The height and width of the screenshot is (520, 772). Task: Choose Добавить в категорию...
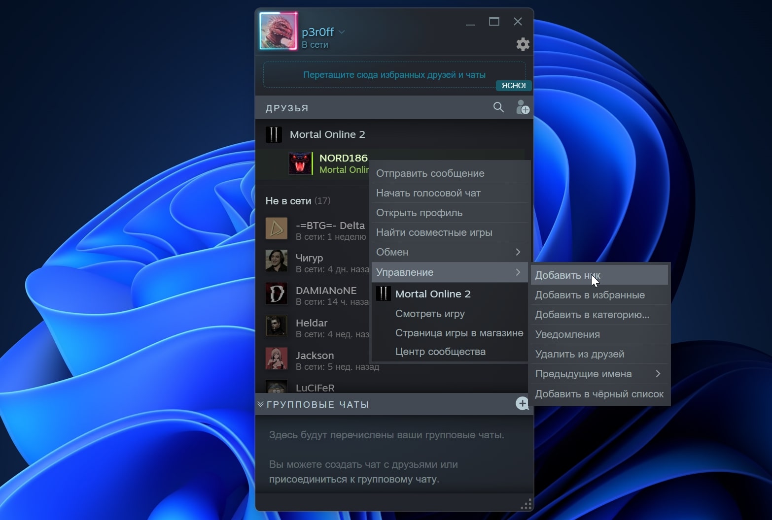pos(599,315)
